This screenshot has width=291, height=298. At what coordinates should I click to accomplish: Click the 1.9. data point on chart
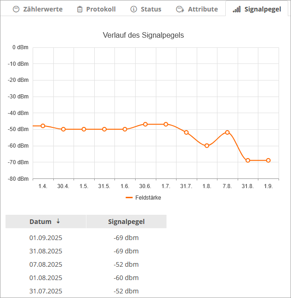(x=268, y=160)
